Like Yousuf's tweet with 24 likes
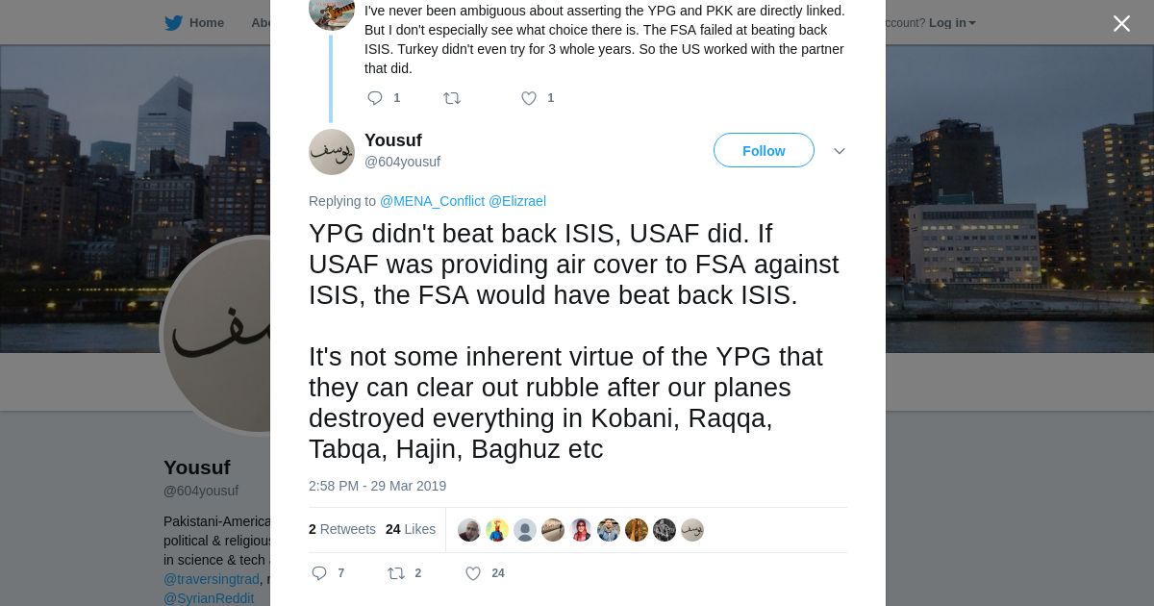The width and height of the screenshot is (1154, 606). pos(473,573)
